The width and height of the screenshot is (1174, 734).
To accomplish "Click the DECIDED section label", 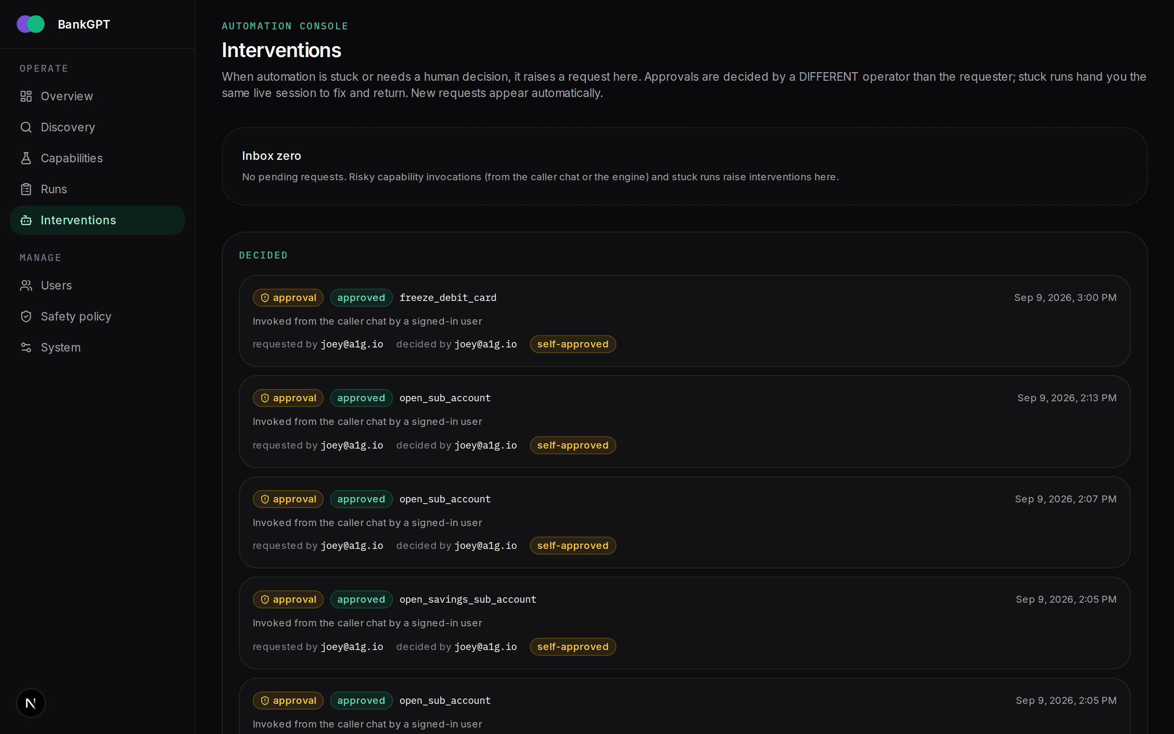I will pyautogui.click(x=263, y=255).
